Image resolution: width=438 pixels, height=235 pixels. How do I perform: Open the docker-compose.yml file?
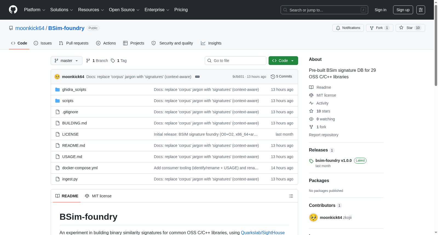tap(80, 168)
